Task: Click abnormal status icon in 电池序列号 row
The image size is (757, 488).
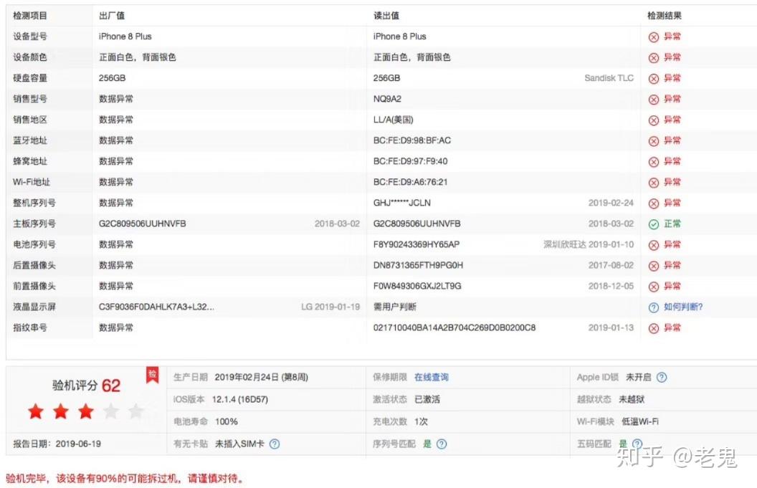Action: click(x=653, y=245)
